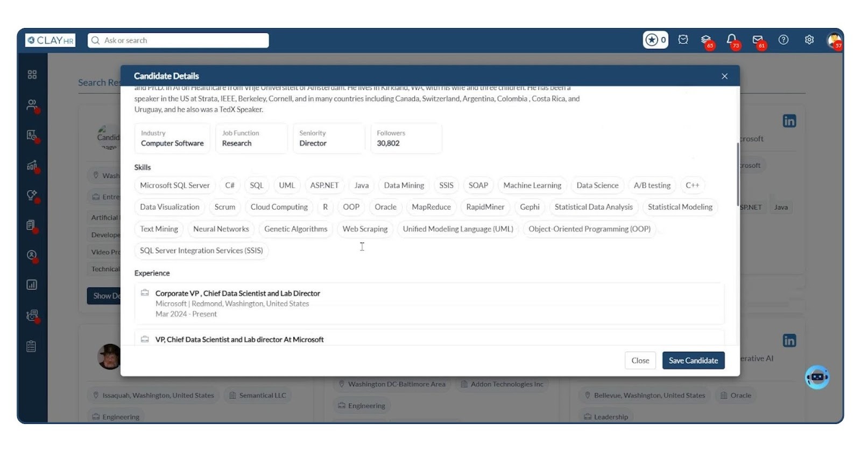Click the C# skill tag

(230, 185)
